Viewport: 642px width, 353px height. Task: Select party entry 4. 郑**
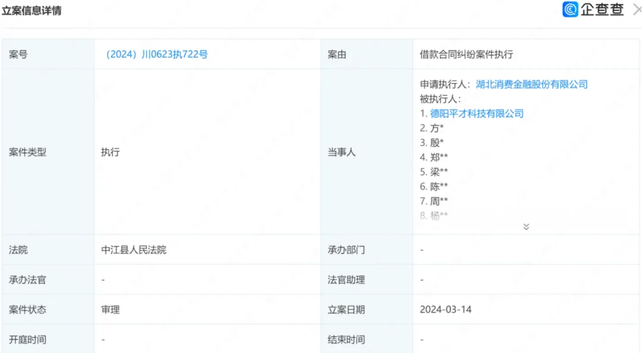click(x=433, y=157)
